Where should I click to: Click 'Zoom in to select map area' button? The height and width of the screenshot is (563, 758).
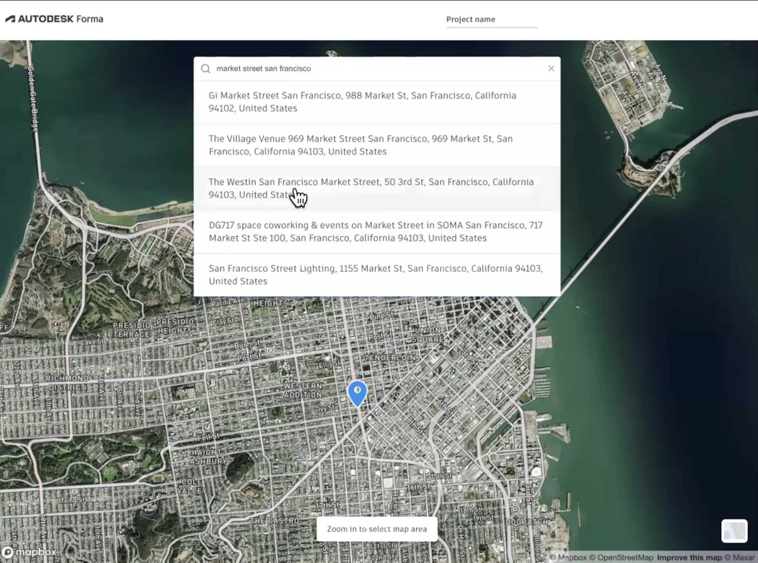coord(377,529)
